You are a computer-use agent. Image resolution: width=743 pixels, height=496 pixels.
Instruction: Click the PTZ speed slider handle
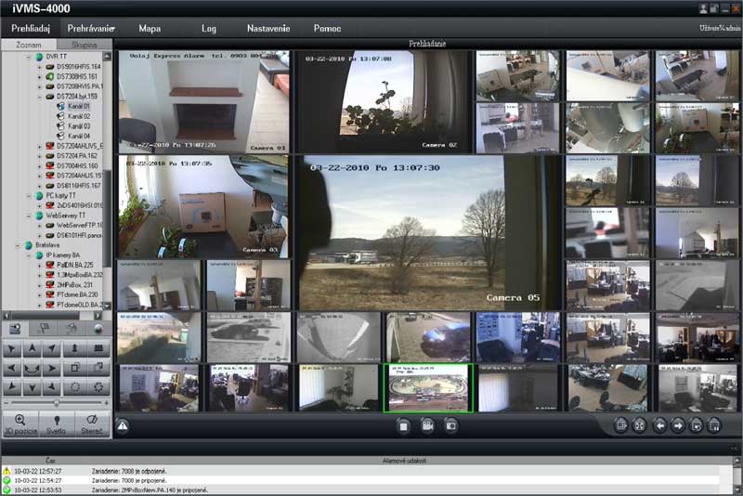[x=56, y=403]
